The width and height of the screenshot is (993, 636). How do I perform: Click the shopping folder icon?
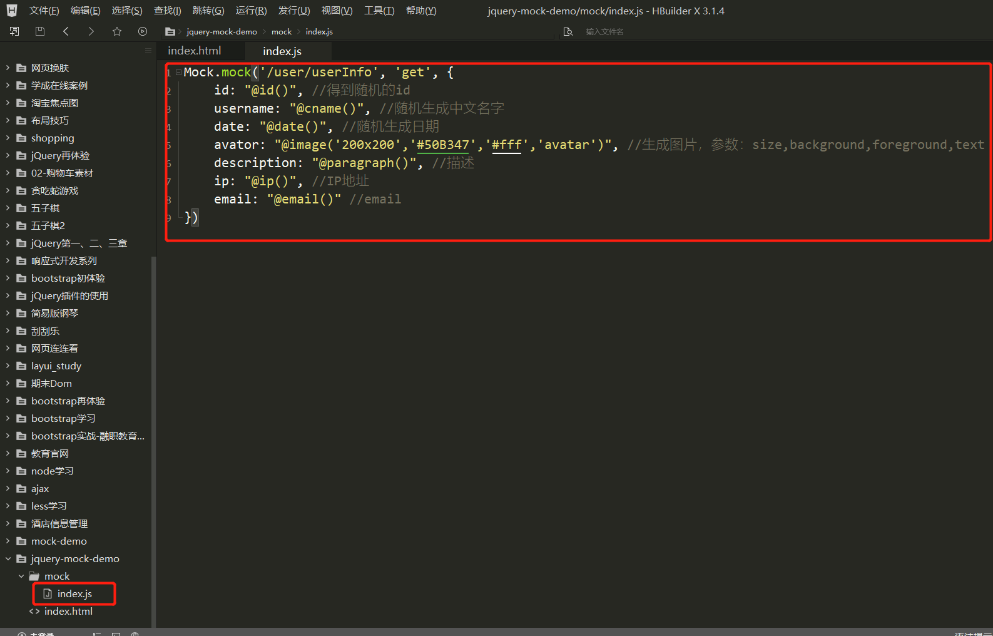point(21,138)
